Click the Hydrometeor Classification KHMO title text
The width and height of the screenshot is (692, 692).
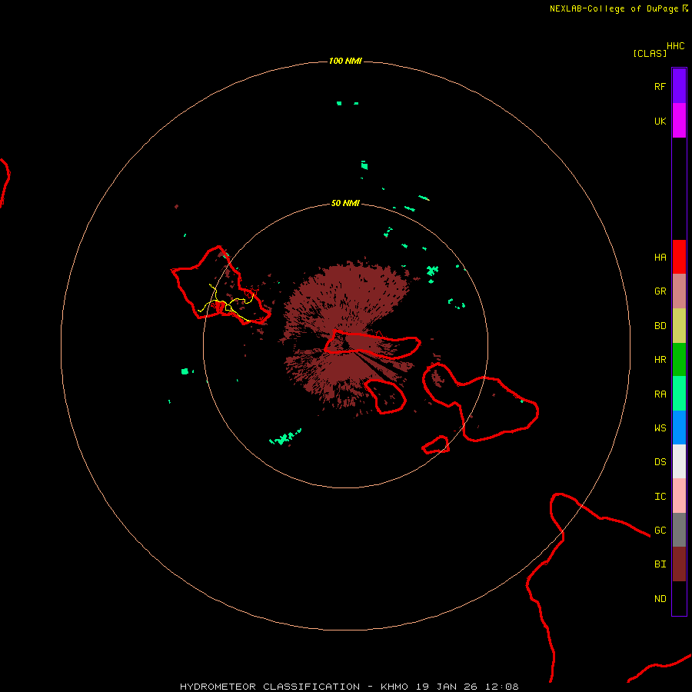[349, 687]
